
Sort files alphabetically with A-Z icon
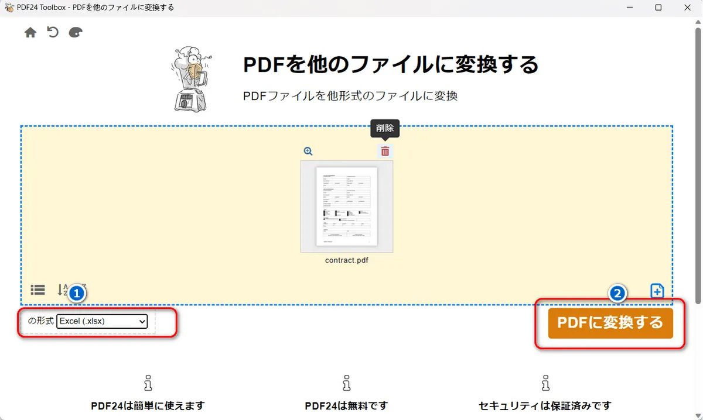tap(63, 290)
